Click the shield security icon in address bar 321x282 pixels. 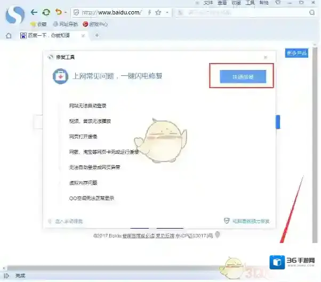[76, 12]
